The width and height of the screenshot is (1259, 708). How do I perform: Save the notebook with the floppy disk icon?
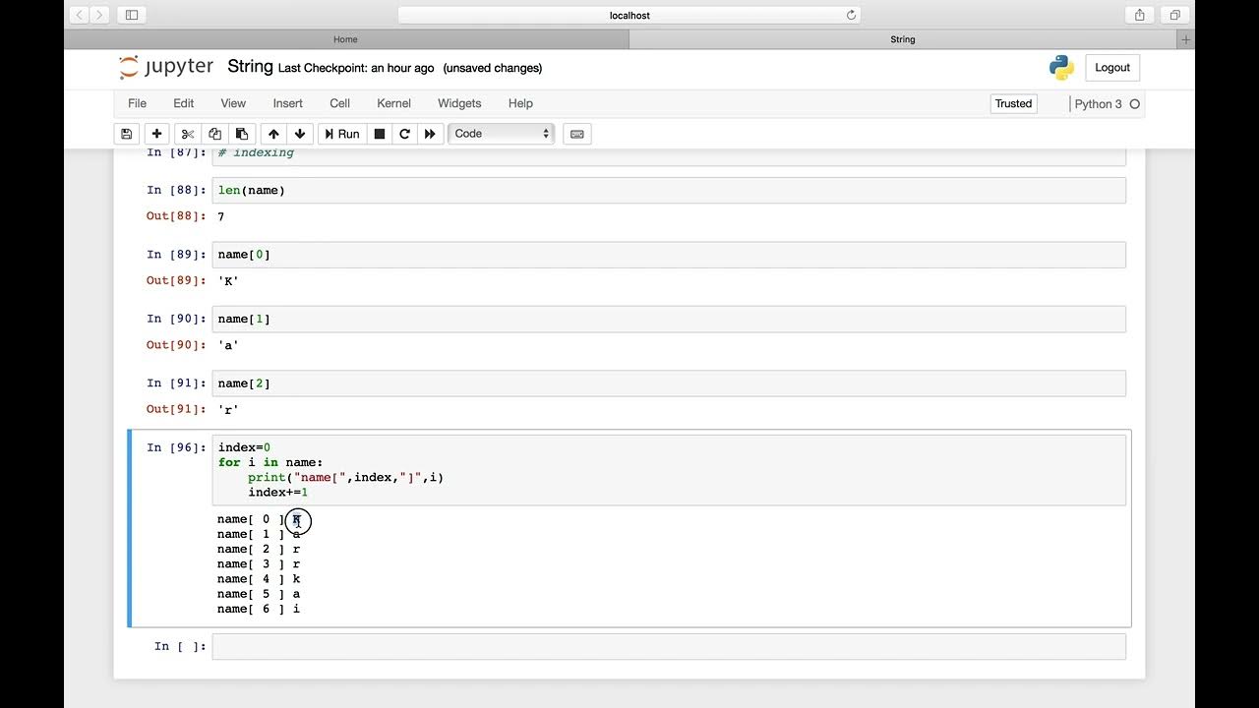pyautogui.click(x=126, y=134)
